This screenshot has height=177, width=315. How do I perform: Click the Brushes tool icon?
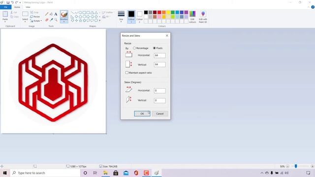(64, 14)
